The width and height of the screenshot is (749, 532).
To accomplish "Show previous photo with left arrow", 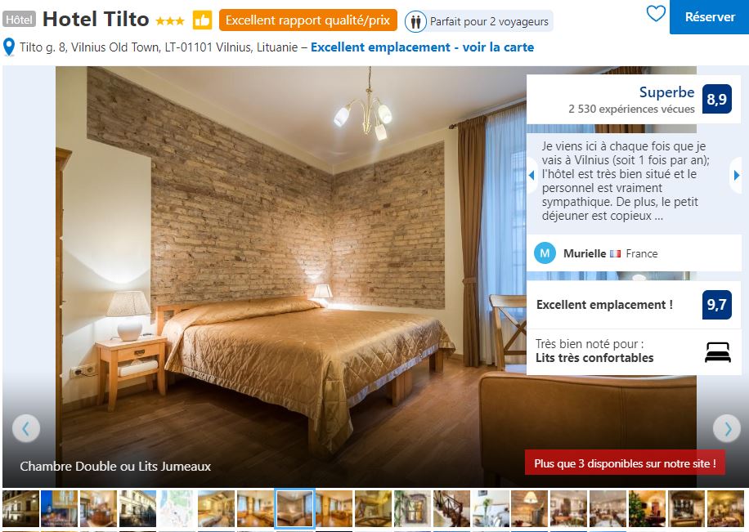I will (26, 428).
